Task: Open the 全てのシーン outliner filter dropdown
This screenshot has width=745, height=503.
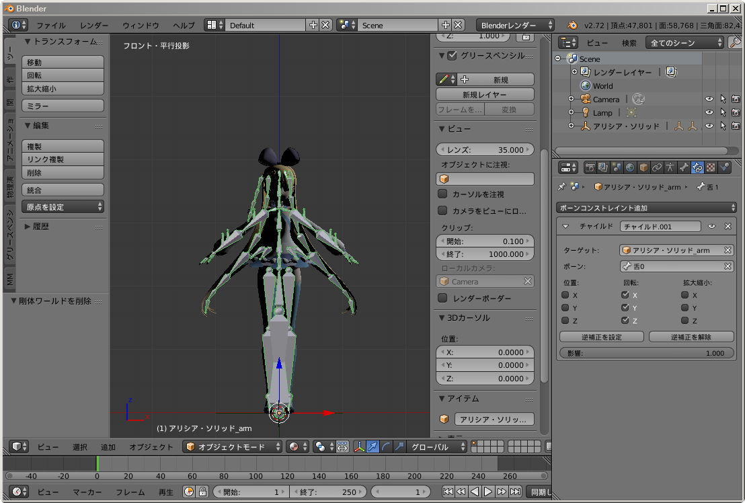Action: [684, 43]
